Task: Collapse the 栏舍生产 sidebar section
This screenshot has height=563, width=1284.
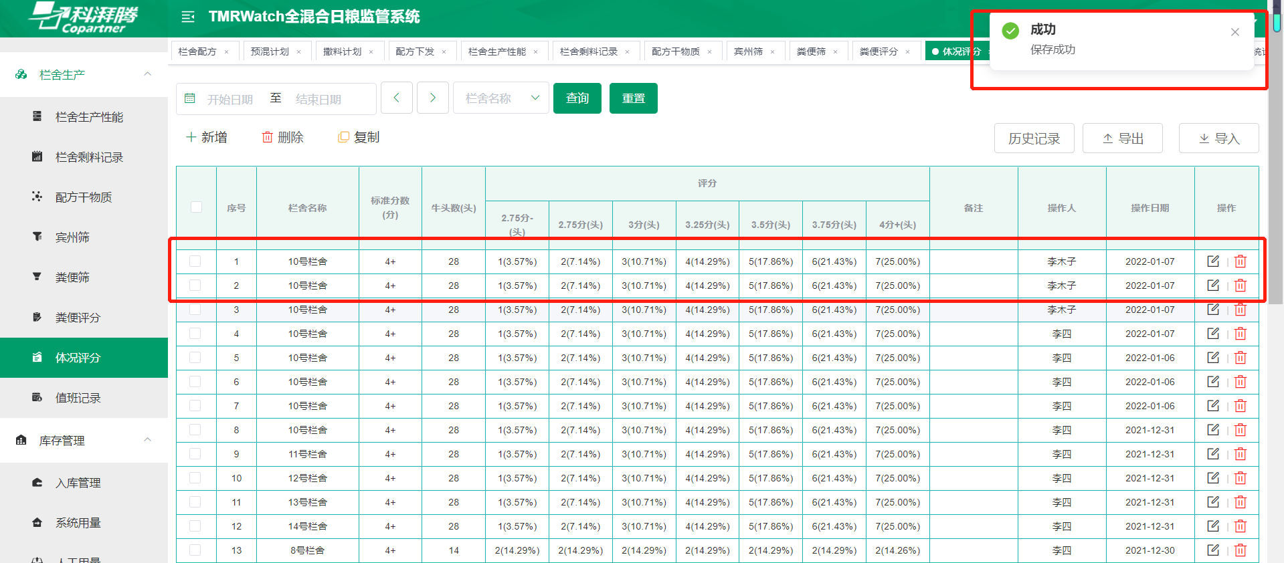Action: coord(147,74)
